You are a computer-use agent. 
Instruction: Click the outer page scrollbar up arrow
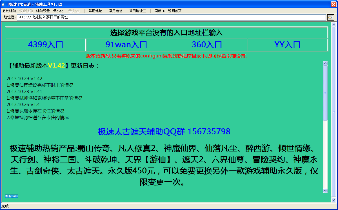click(x=334, y=25)
